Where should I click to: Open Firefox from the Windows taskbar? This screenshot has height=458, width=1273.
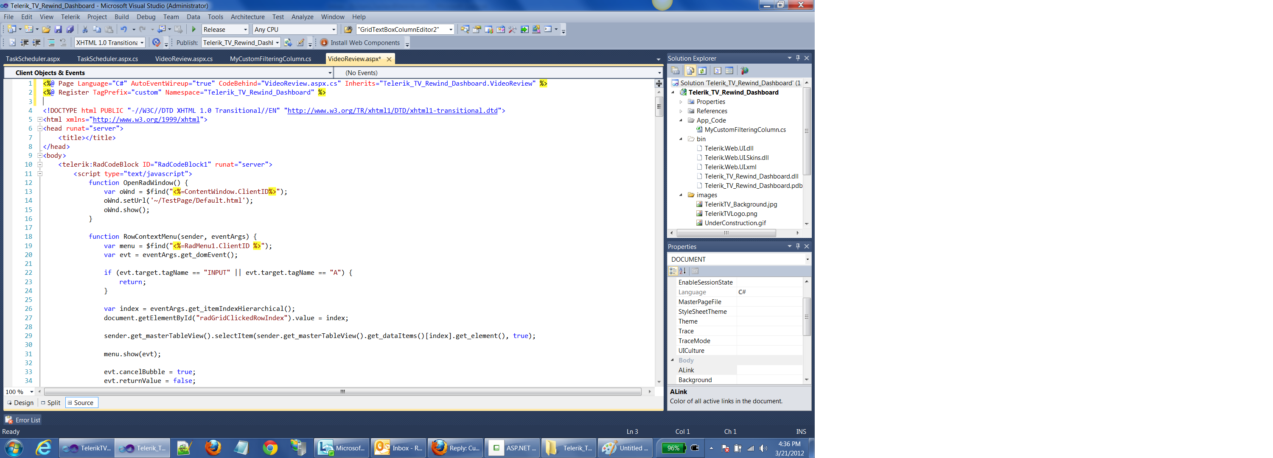[213, 448]
